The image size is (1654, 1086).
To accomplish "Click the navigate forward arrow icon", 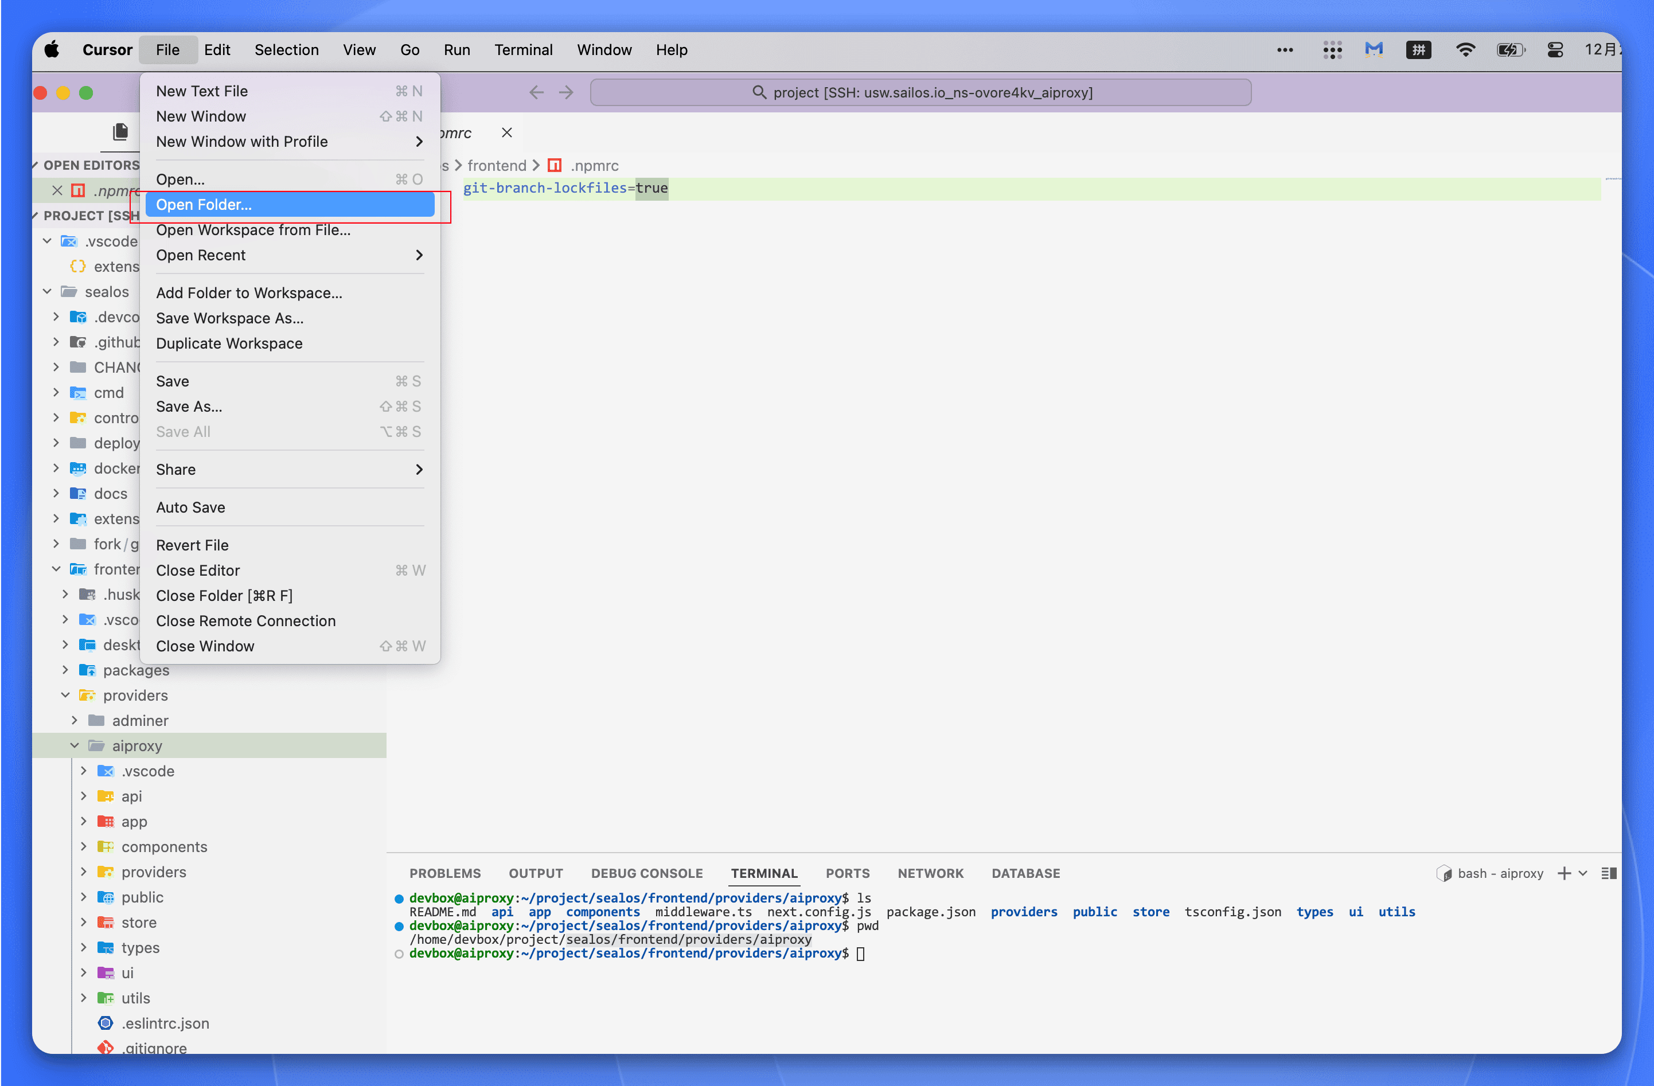I will (x=567, y=92).
